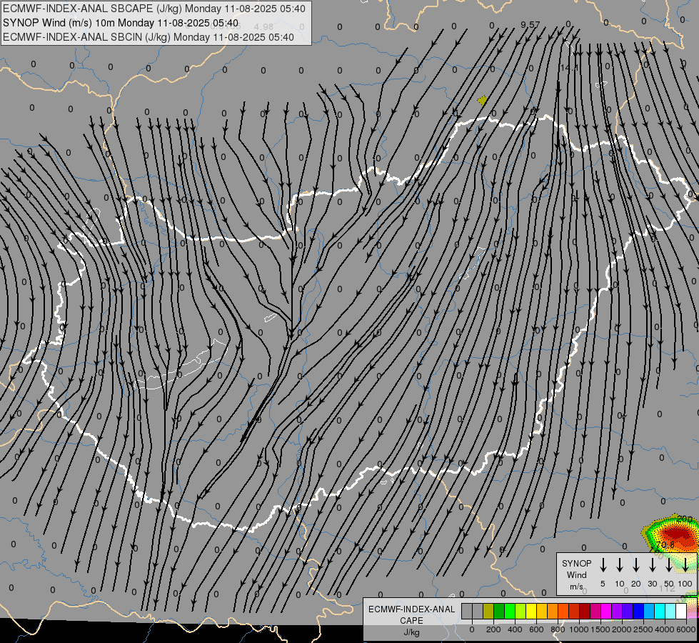Click the 6000 tick label in CAPE scale
This screenshot has width=699, height=643.
(686, 629)
